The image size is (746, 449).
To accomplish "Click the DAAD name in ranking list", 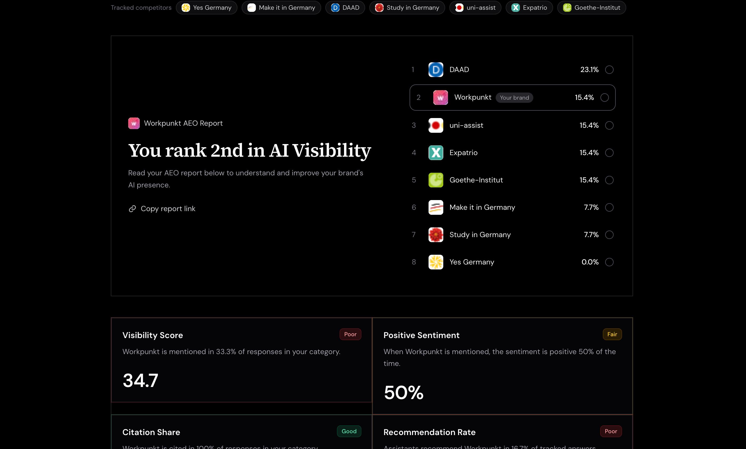I will click(x=459, y=70).
